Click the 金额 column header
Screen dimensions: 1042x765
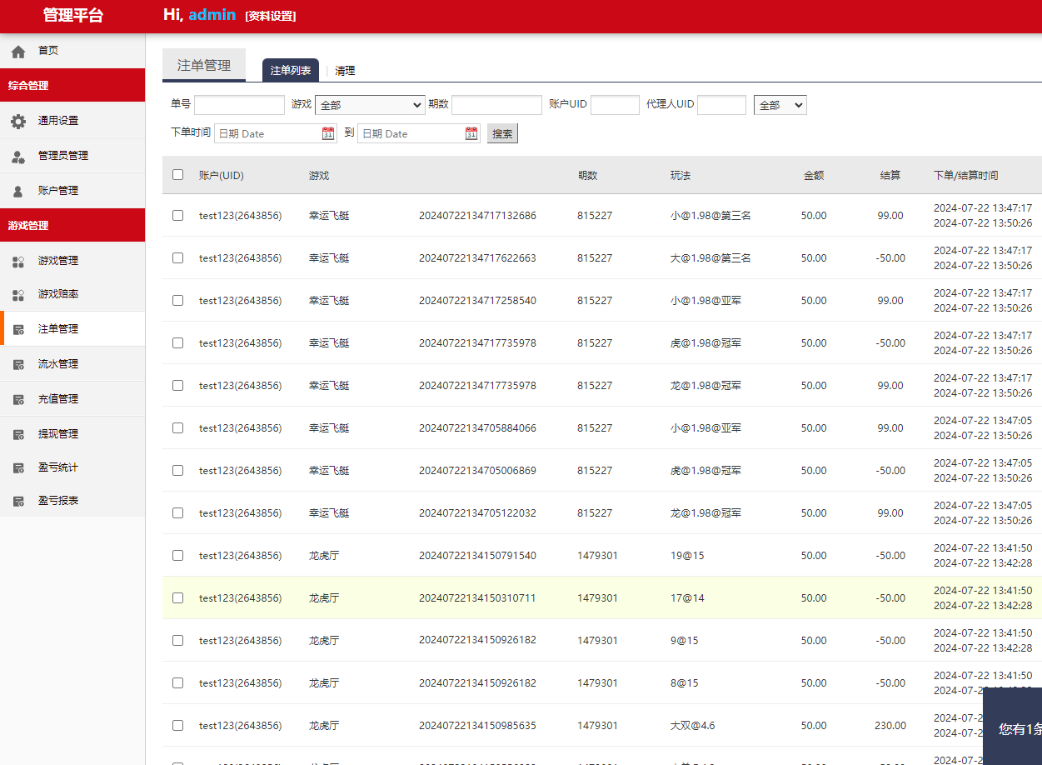coord(814,176)
